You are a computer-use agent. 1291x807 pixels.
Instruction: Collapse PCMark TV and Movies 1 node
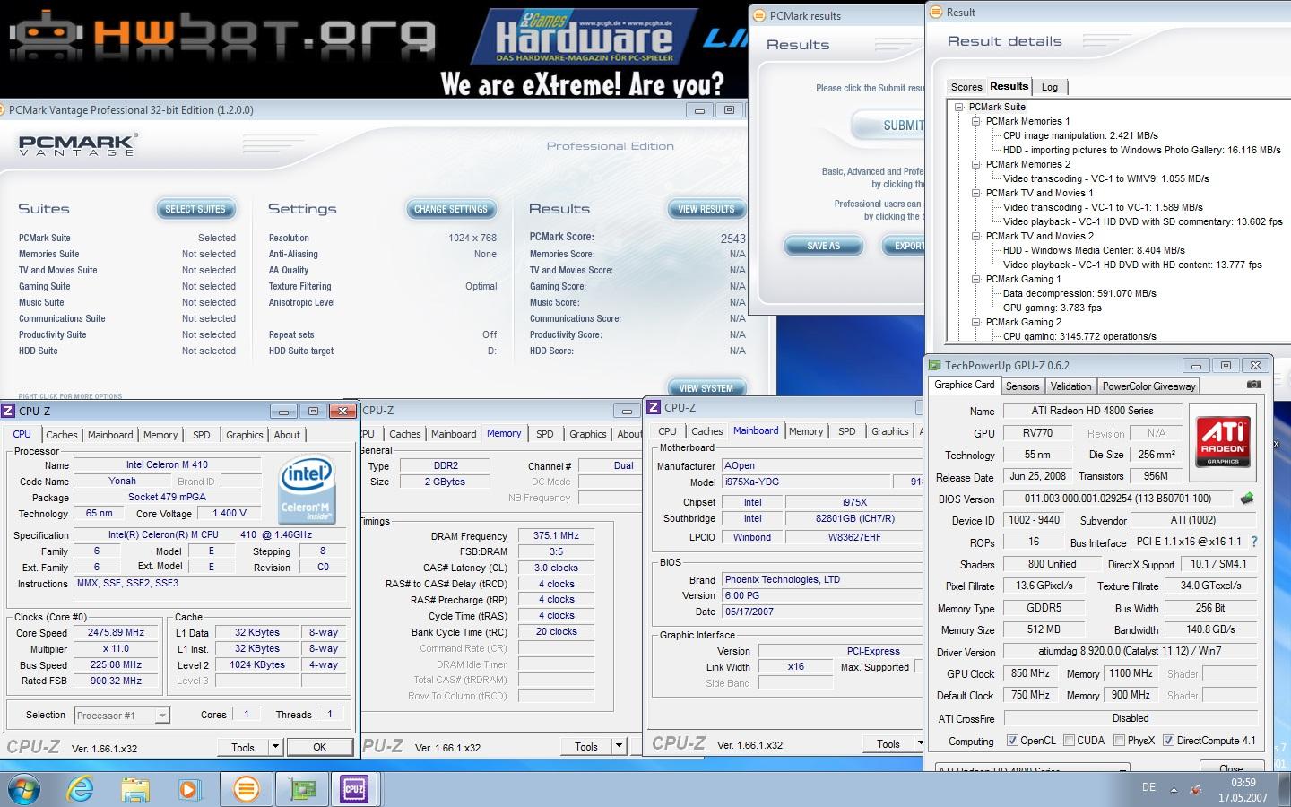pyautogui.click(x=976, y=193)
